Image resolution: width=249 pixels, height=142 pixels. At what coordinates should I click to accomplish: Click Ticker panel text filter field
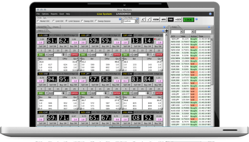pyautogui.click(x=203, y=32)
